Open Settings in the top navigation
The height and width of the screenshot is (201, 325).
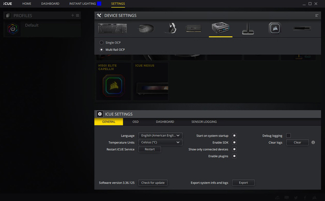(118, 4)
